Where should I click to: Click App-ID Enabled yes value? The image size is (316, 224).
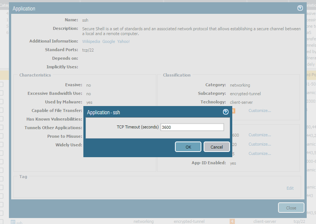point(233,163)
